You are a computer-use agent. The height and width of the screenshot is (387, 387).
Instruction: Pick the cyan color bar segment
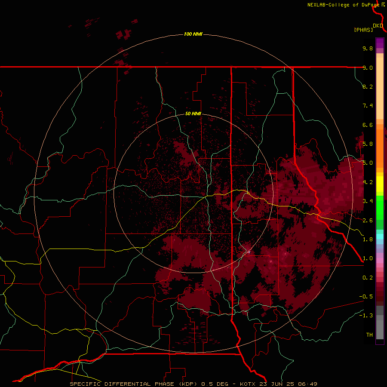[380, 236]
